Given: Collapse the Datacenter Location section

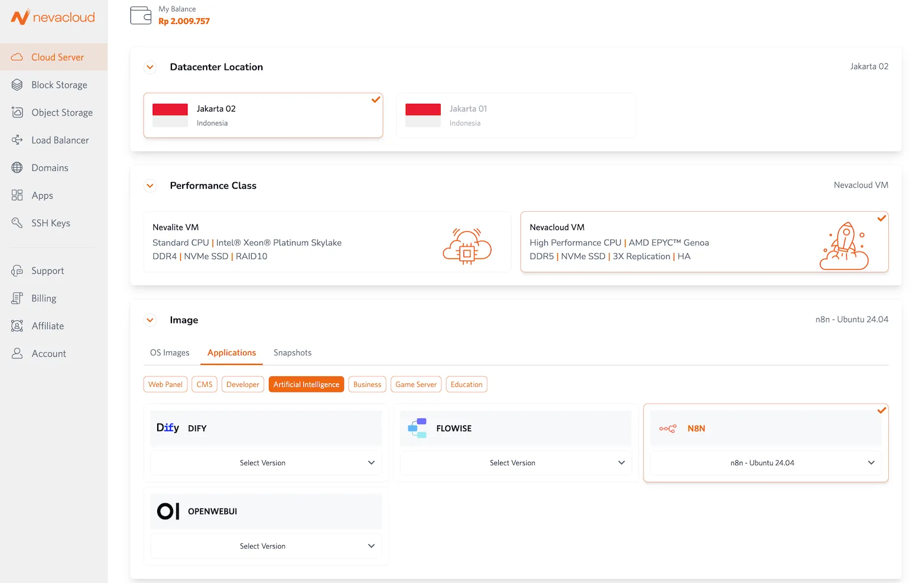Looking at the screenshot, I should point(150,67).
